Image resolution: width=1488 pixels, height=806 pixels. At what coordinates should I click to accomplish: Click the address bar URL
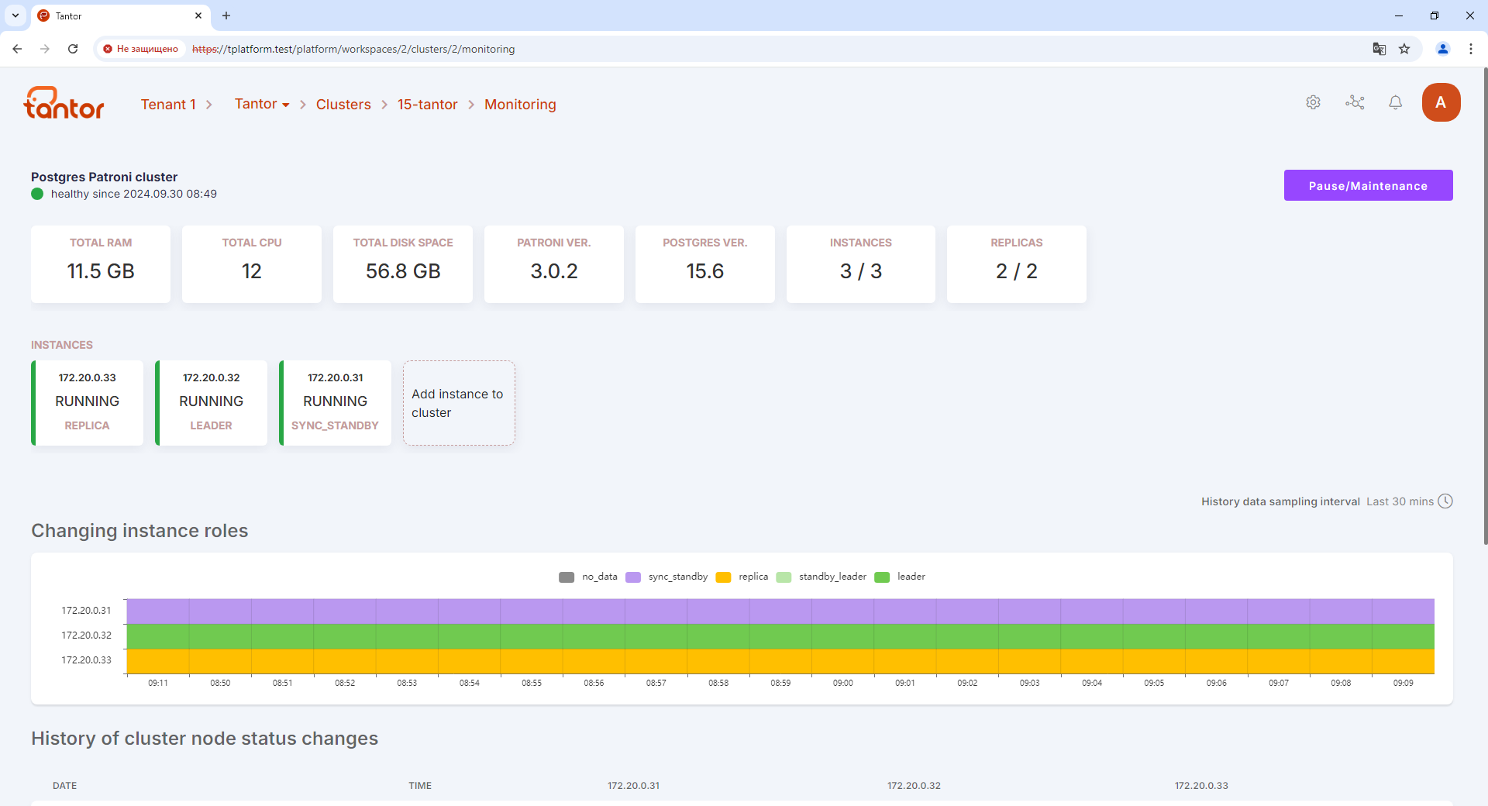click(x=353, y=49)
